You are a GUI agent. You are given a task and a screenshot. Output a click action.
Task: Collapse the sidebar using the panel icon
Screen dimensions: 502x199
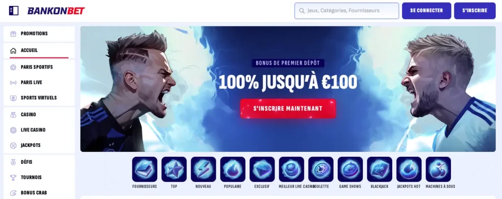click(x=13, y=11)
